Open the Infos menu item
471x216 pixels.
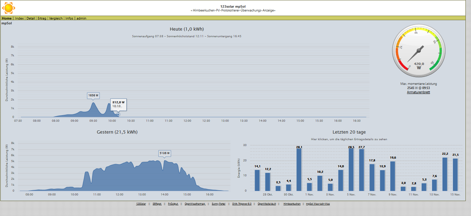[69, 18]
